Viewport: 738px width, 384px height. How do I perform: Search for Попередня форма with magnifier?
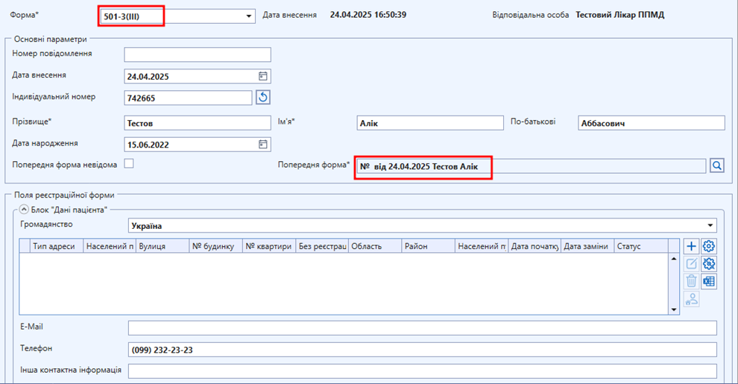[717, 166]
